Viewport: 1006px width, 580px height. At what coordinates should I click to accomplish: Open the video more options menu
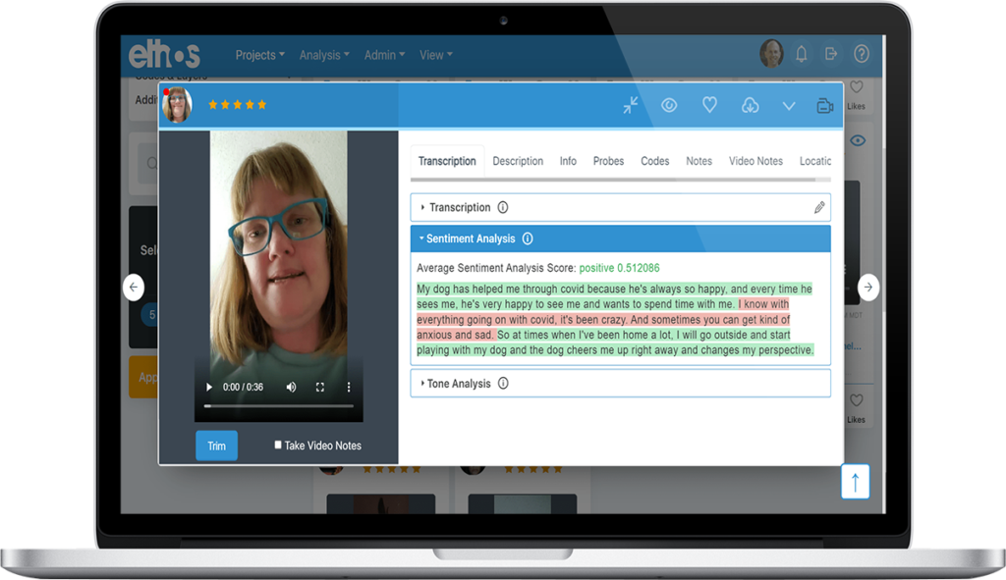pos(349,387)
